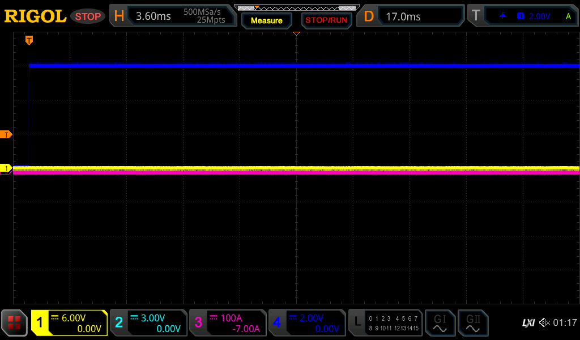Click the red STOP status indicator
The image size is (580, 340).
click(88, 16)
